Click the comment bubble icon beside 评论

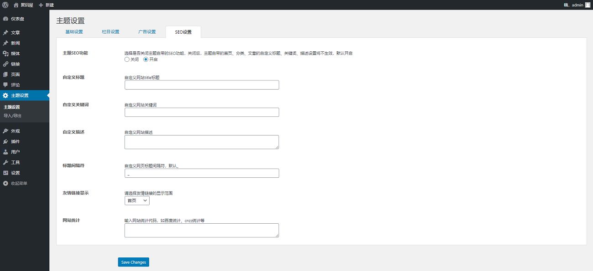tap(5, 85)
